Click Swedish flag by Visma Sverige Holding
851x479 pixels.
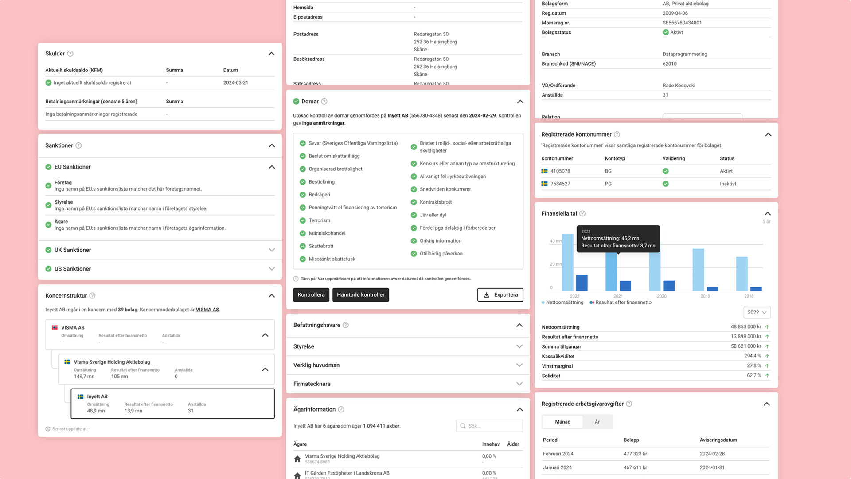[67, 362]
